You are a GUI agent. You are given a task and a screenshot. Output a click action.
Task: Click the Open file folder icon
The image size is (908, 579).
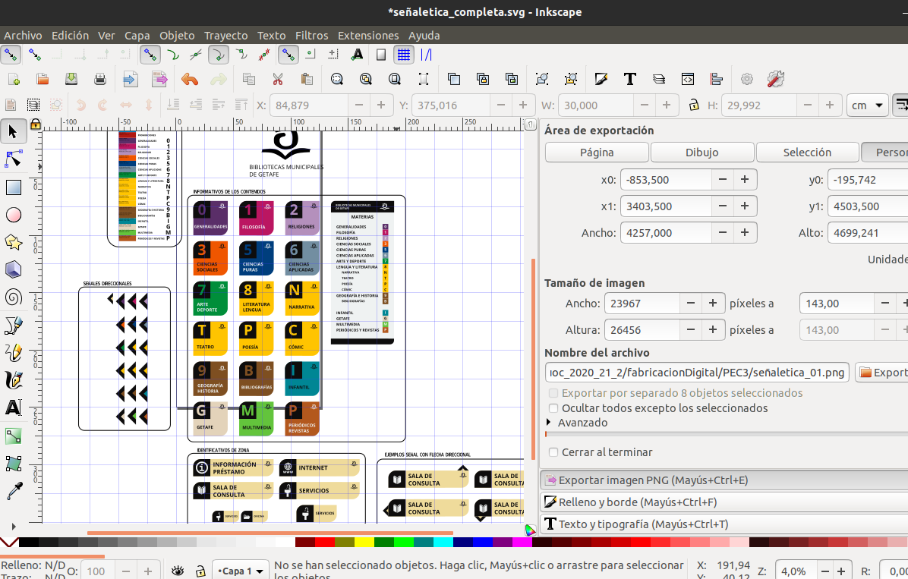click(x=43, y=79)
